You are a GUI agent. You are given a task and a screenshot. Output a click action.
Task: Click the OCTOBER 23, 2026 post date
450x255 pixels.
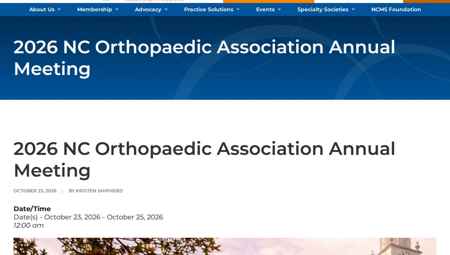[x=35, y=191]
